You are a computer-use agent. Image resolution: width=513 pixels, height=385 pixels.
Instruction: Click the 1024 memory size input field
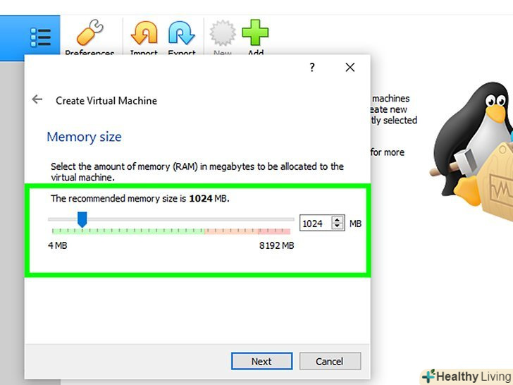(x=316, y=224)
